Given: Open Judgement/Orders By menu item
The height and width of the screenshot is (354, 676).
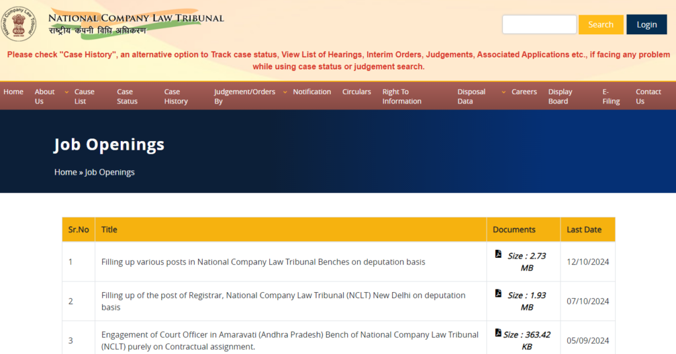Looking at the screenshot, I should 244,96.
